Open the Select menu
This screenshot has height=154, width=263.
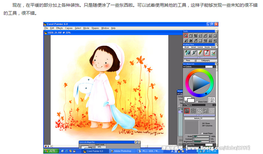tap(78, 28)
